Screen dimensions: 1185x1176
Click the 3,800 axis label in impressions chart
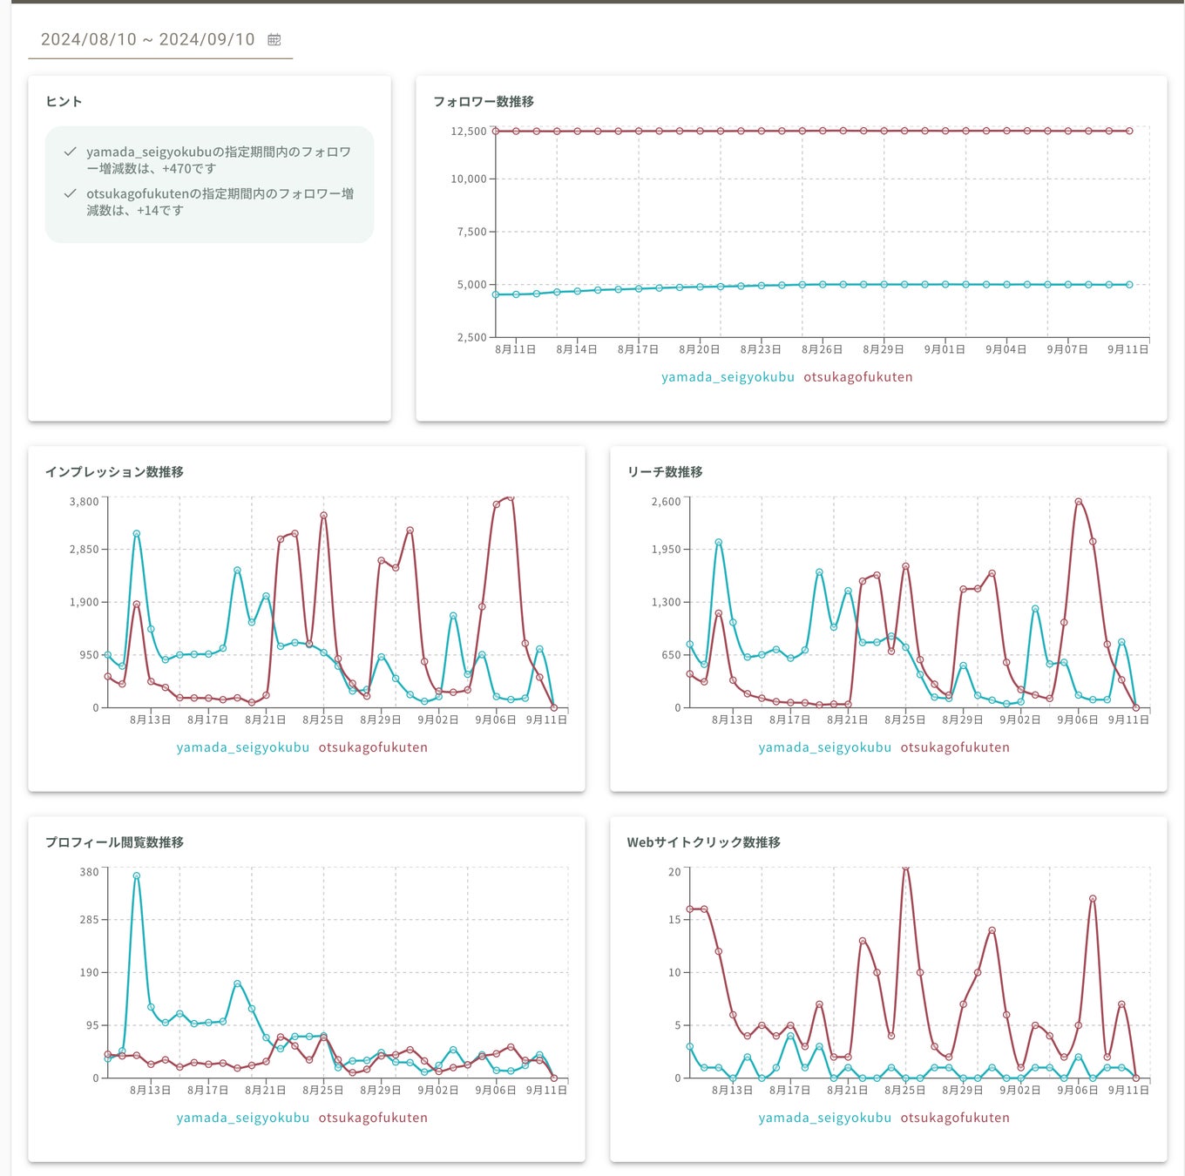point(85,502)
